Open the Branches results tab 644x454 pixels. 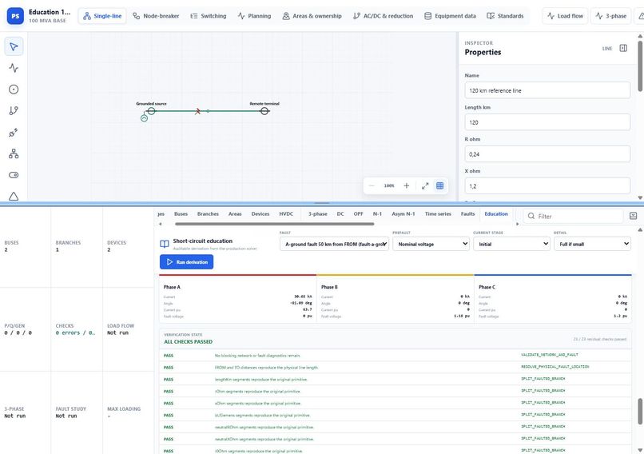coord(208,214)
